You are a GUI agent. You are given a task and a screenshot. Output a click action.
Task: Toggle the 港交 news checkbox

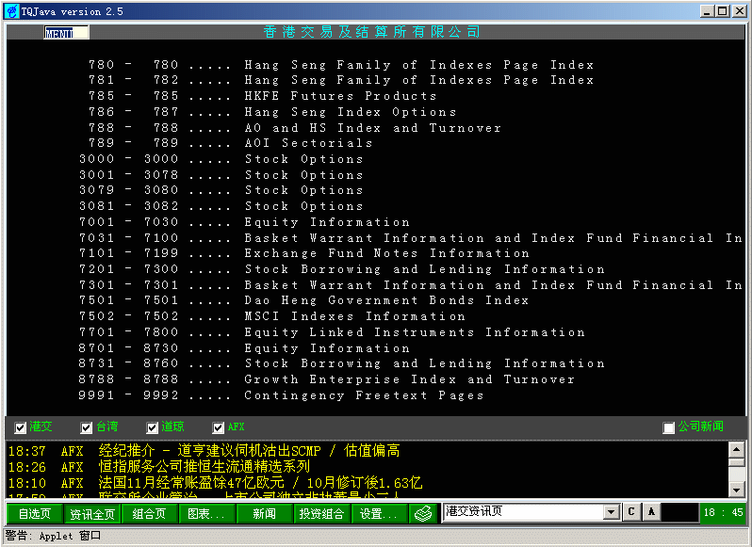pyautogui.click(x=20, y=427)
